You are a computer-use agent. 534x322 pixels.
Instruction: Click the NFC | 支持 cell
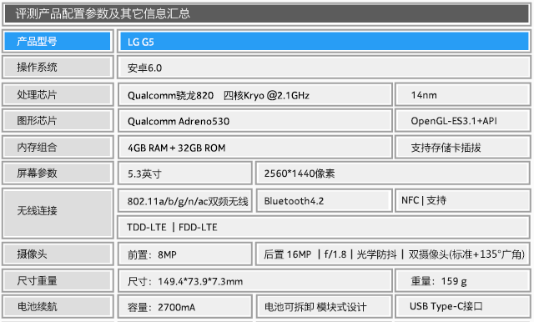(x=463, y=201)
